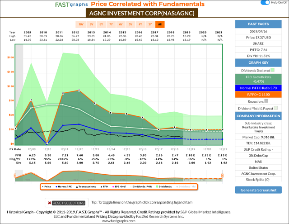Click the FASTgraphs logo
This screenshot has width=289, height=224.
pos(71,5)
